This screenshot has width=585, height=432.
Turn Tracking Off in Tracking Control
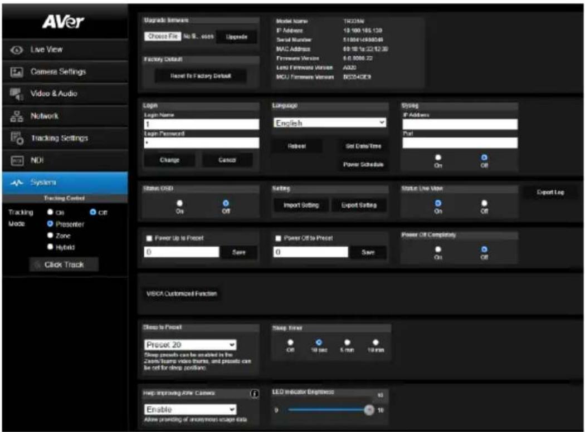[93, 212]
